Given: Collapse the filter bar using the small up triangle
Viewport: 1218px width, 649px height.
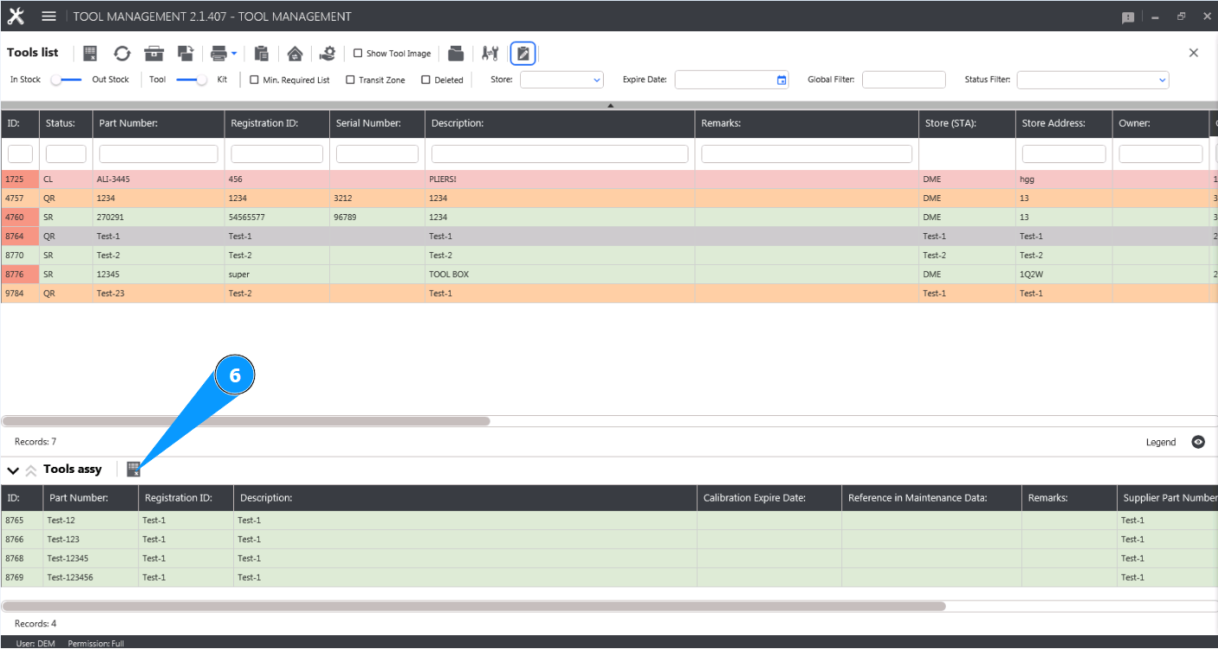Looking at the screenshot, I should pos(610,105).
